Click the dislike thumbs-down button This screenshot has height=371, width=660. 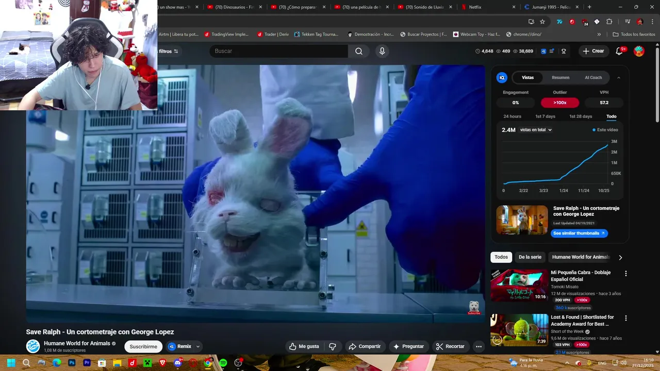(x=333, y=346)
